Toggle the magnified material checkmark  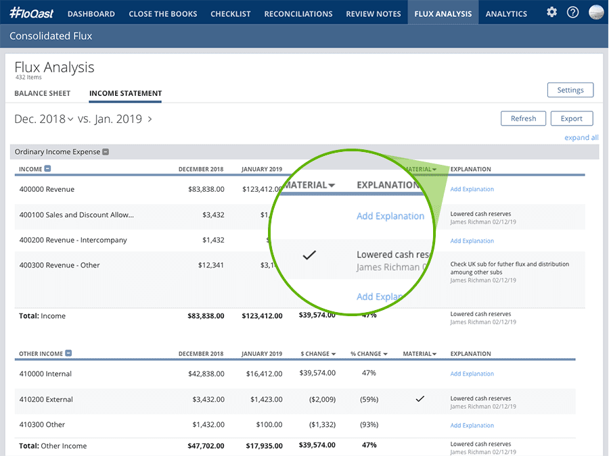pyautogui.click(x=309, y=255)
